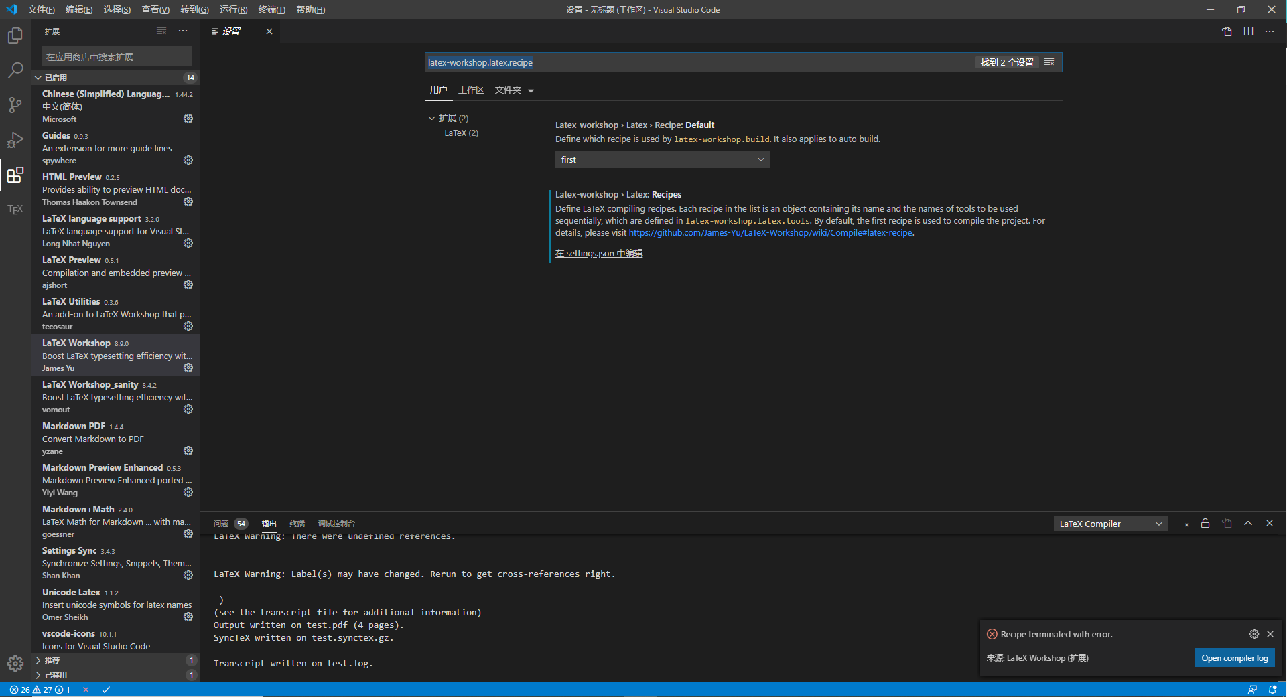The image size is (1287, 697).
Task: Open notification settings gear
Action: tap(1254, 634)
